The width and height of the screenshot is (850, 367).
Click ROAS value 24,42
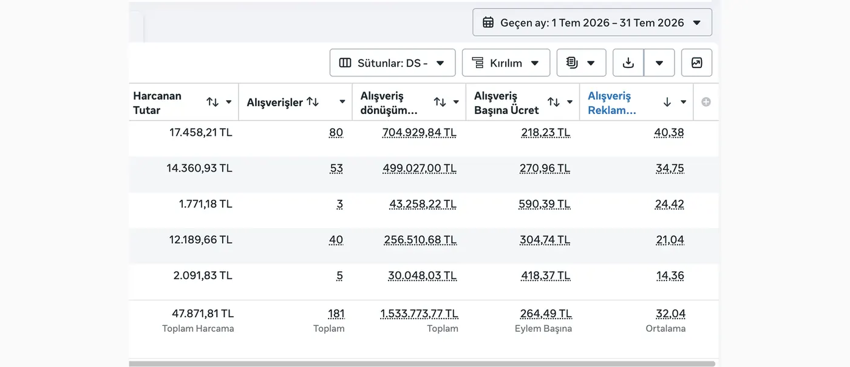(670, 204)
